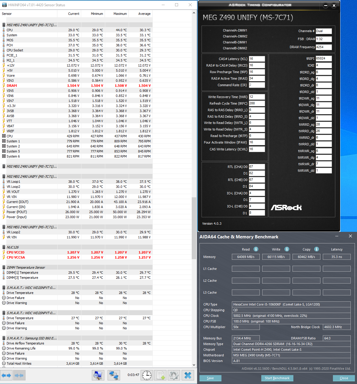Click the AIDA64 Memory Copy result 60462 MB/s

coord(306,257)
